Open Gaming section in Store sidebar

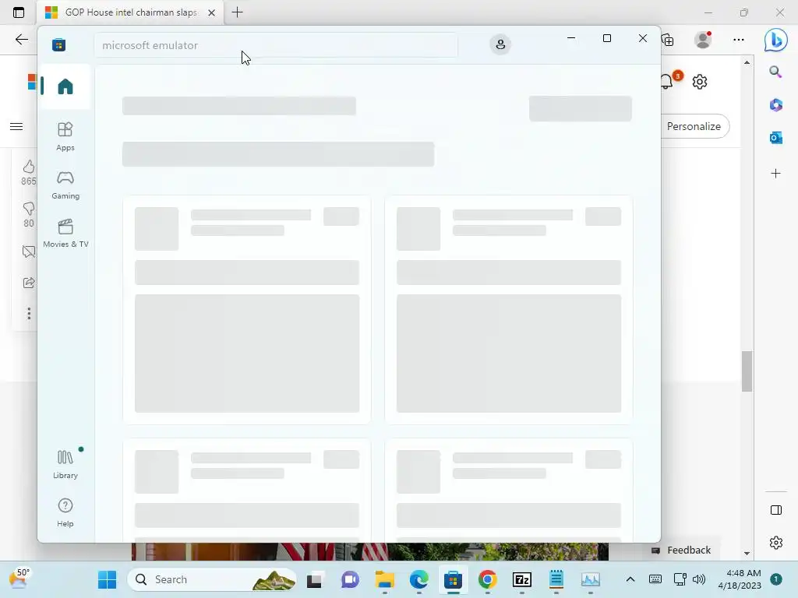pos(65,185)
